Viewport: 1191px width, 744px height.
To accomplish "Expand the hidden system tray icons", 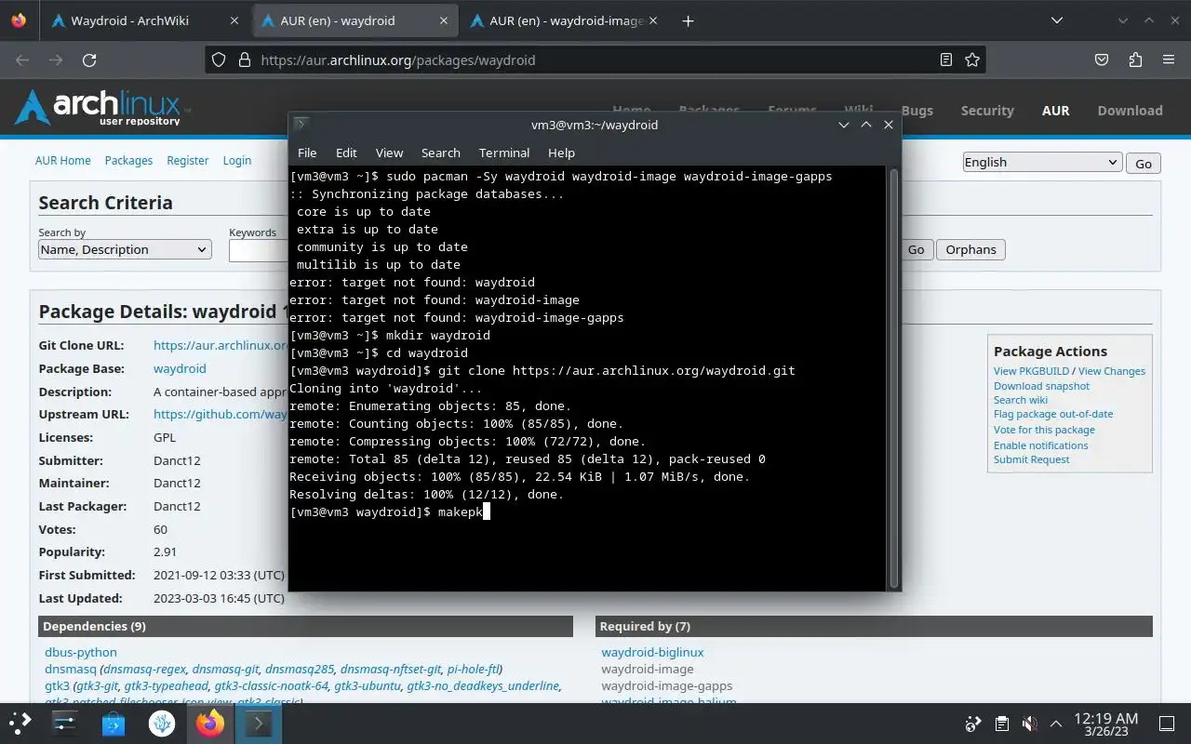I will (1056, 724).
